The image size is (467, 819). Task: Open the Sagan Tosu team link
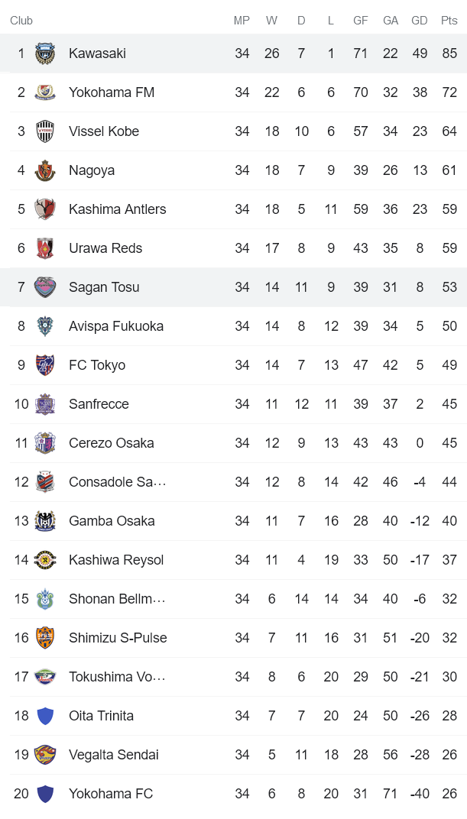pyautogui.click(x=104, y=287)
